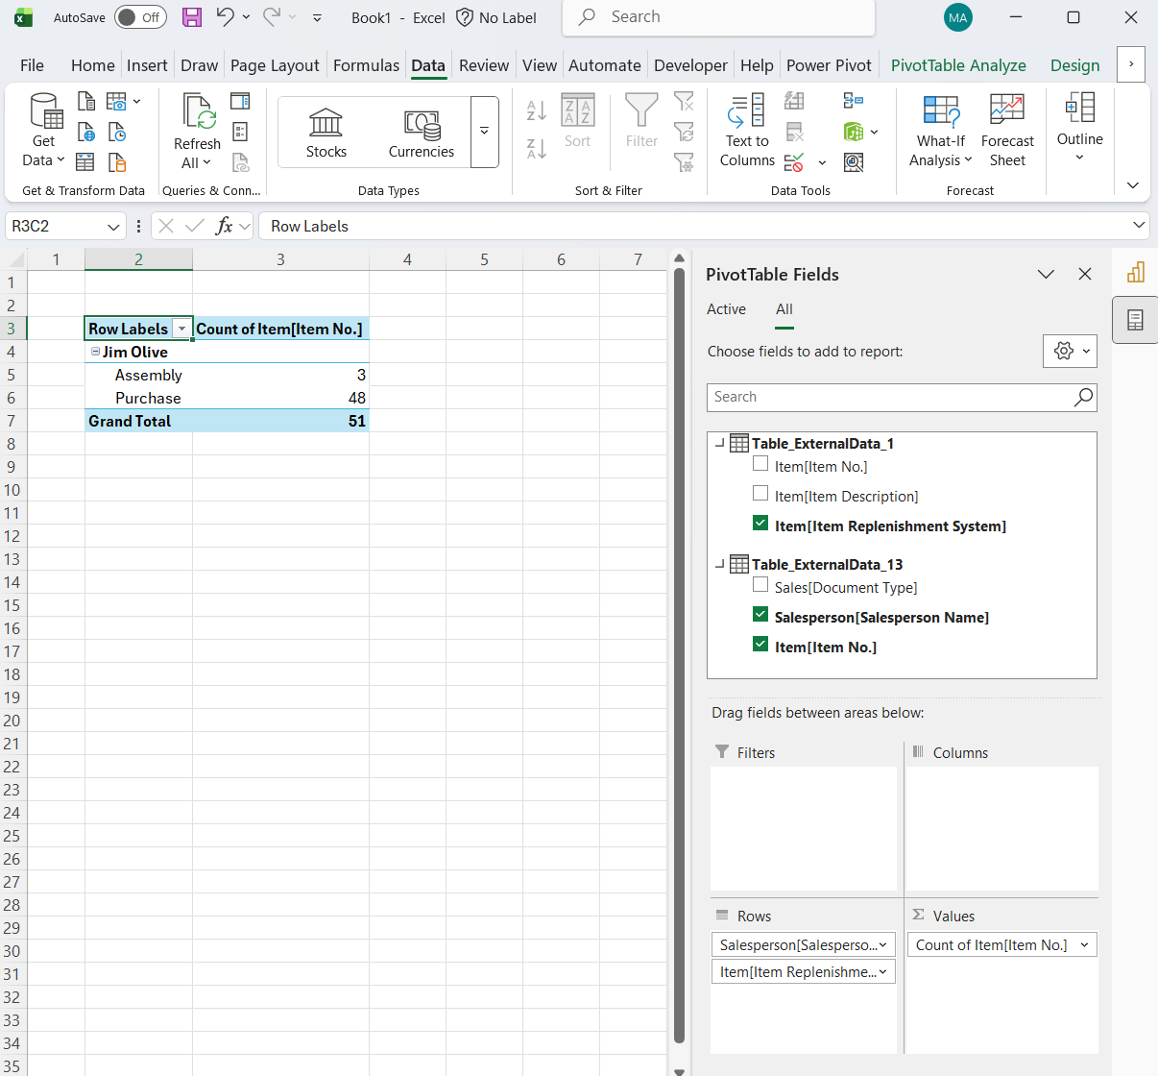The image size is (1158, 1076).
Task: Sort ascending with the A-Z icon
Action: click(536, 110)
